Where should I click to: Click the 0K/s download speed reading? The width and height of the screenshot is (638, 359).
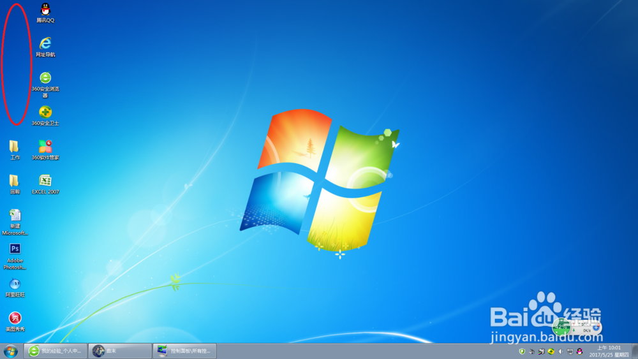coord(586,330)
